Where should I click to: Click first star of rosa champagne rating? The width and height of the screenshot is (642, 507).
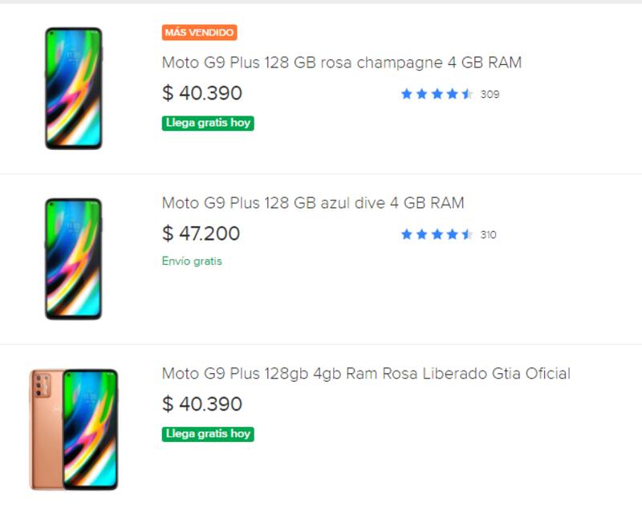[407, 94]
